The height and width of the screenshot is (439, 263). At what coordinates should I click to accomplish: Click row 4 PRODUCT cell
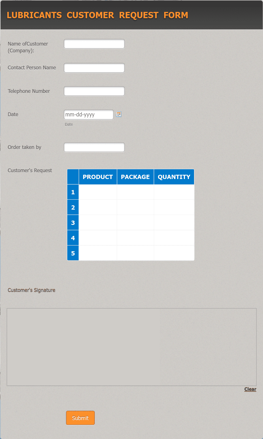98,238
